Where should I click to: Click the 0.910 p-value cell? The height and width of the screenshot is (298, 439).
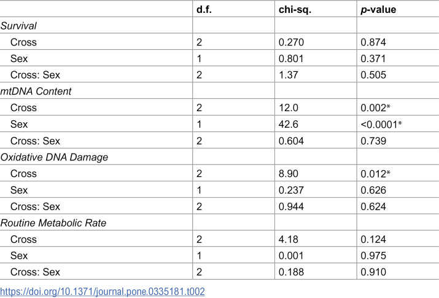click(373, 272)
